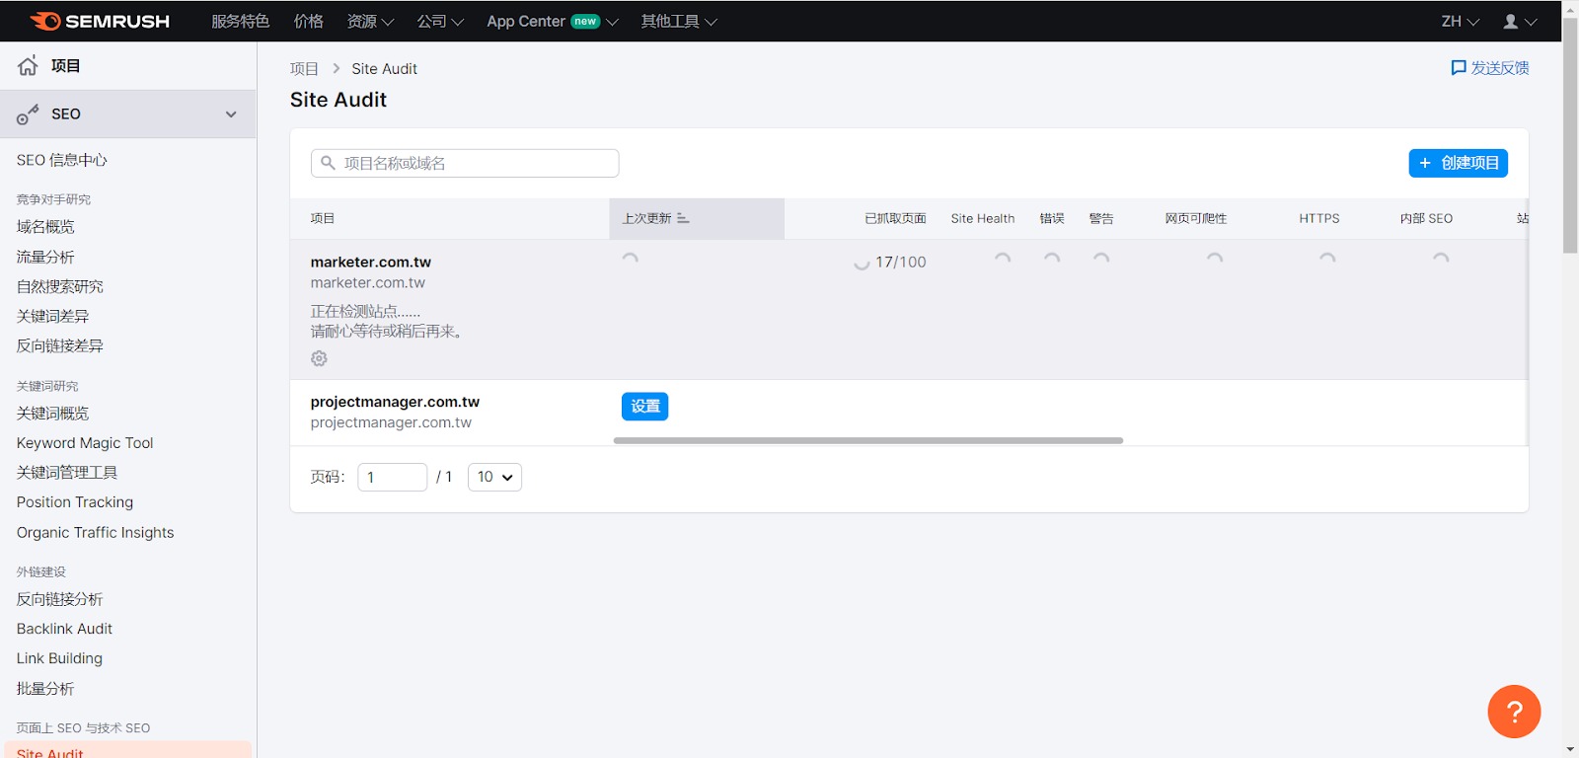Click the 错误 column header
Screen dimensions: 1579x758
coord(1052,218)
